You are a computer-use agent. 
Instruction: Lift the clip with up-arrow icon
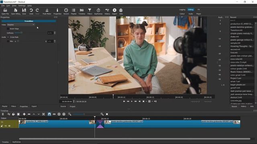(34, 114)
